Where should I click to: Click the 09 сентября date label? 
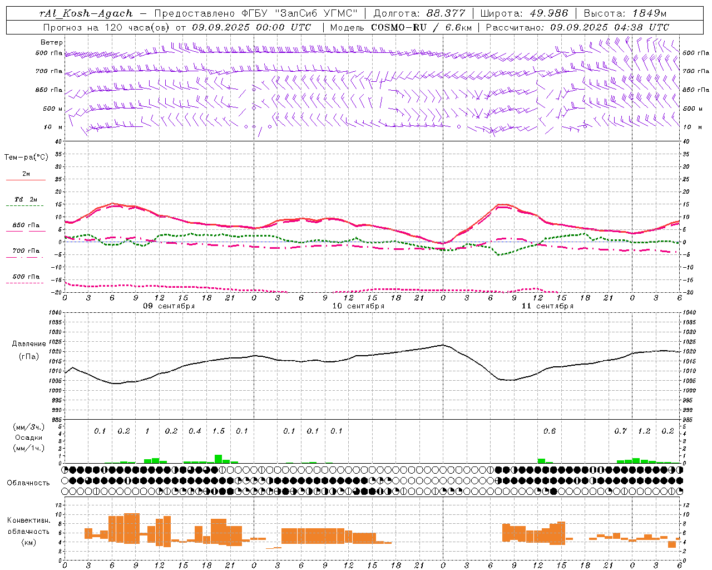169,306
